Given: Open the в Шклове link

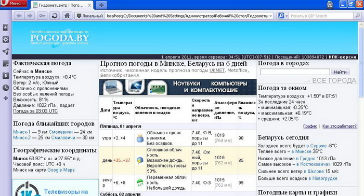Looking at the screenshot, I should pyautogui.click(x=314, y=171).
